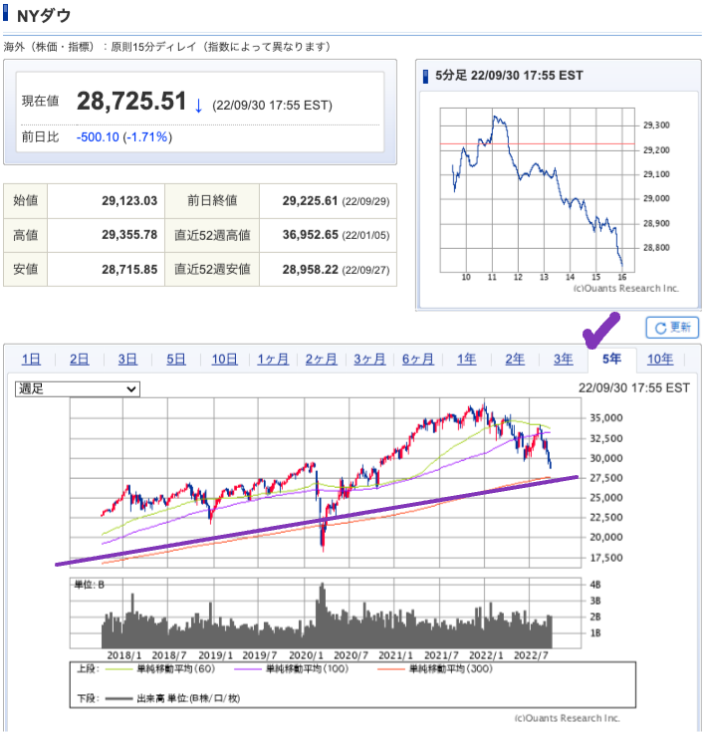Click the 前日比 change -500.10 (-1.71%)
Screen dimensions: 708x732
coord(124,137)
